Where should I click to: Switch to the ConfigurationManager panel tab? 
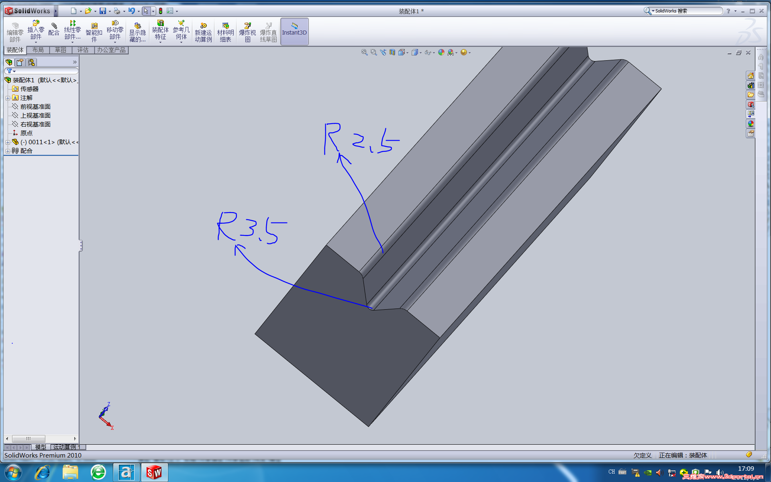coord(31,62)
